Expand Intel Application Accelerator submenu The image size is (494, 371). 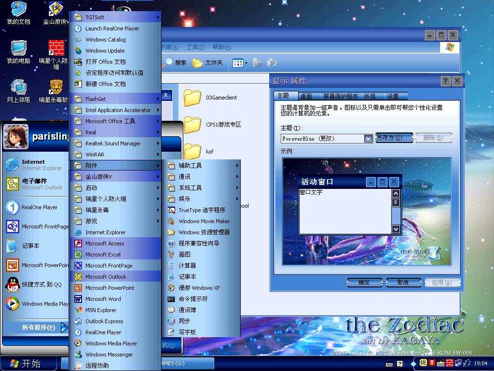[115, 110]
